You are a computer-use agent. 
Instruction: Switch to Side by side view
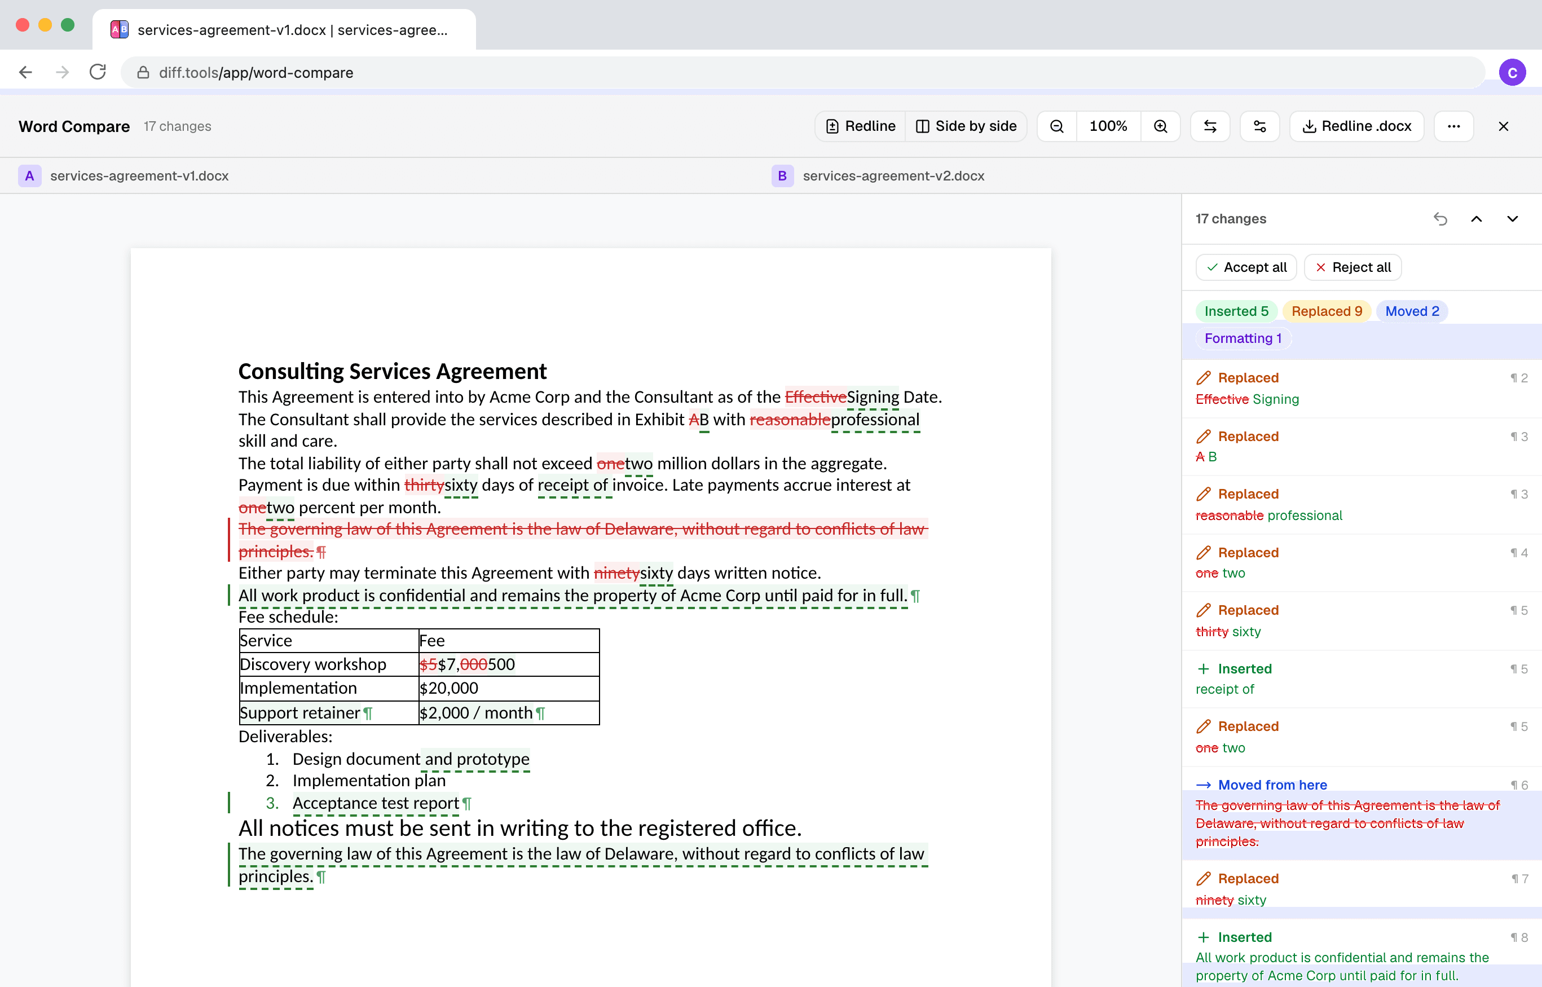966,126
